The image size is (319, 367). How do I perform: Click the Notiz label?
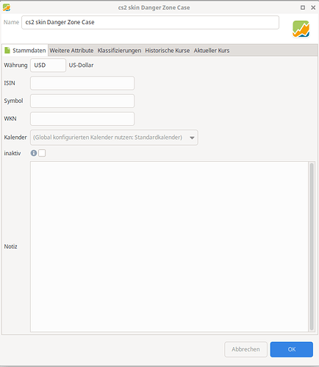coord(10,246)
